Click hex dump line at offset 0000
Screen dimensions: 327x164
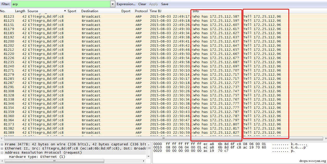point(231,144)
